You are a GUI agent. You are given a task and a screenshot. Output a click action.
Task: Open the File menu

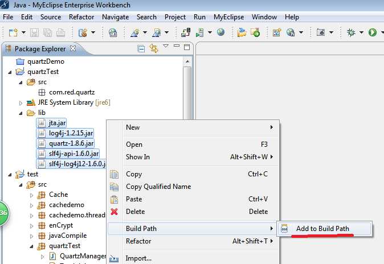coord(8,17)
